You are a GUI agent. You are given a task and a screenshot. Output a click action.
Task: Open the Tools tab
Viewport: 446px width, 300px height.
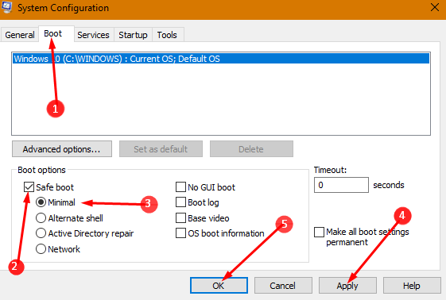pos(167,35)
